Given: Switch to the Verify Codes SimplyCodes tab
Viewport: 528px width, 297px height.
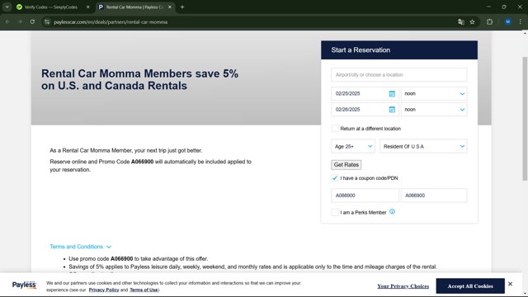Looking at the screenshot, I should [x=50, y=7].
